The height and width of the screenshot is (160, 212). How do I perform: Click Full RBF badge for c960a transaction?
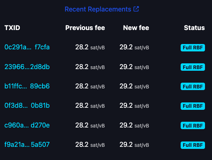193,125
